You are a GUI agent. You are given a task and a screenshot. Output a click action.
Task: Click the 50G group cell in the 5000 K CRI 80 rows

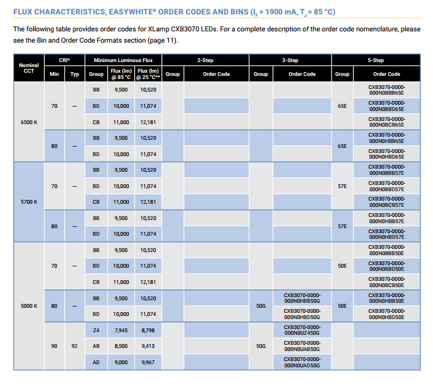click(261, 306)
